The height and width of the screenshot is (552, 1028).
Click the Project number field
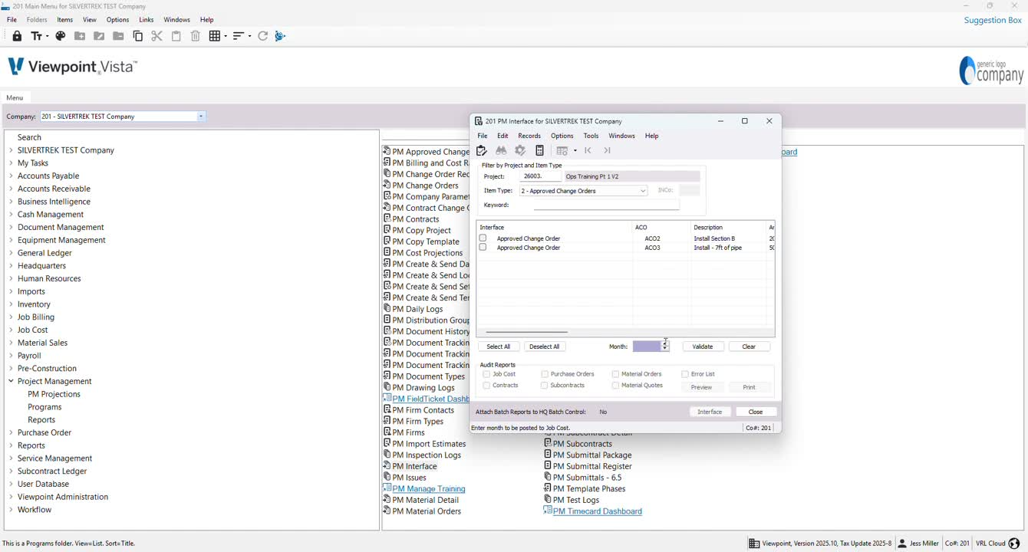click(540, 176)
